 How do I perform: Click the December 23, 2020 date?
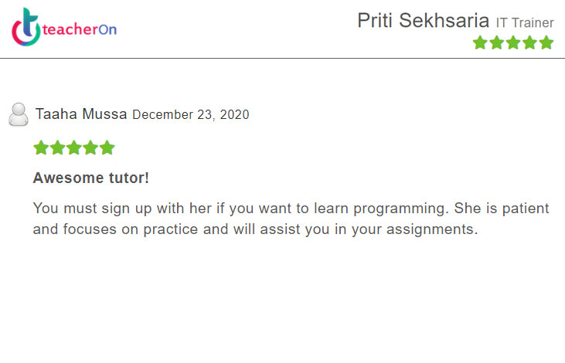pyautogui.click(x=191, y=115)
